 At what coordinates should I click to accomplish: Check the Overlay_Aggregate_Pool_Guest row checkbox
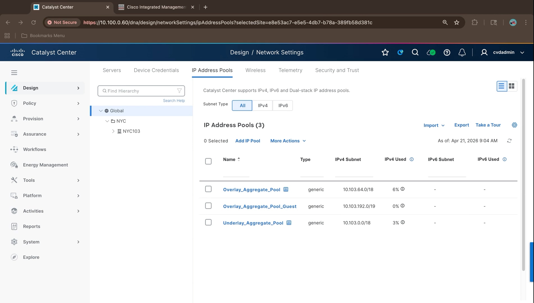(x=208, y=206)
